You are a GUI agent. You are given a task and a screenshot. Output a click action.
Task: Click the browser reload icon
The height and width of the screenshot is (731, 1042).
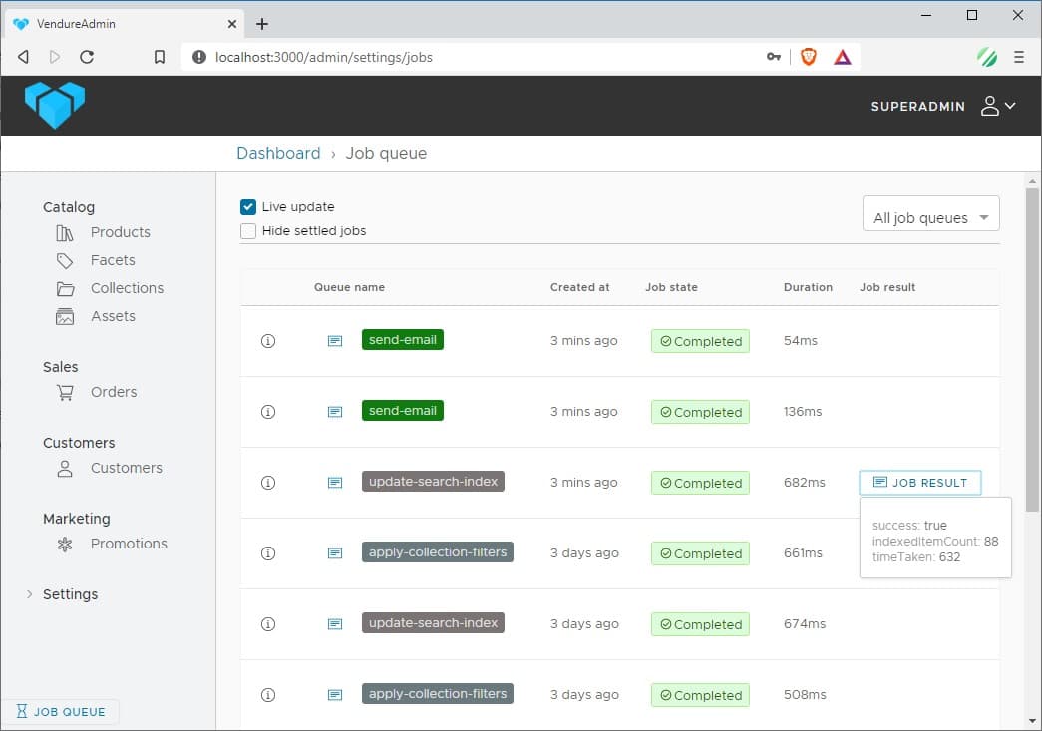(x=87, y=57)
